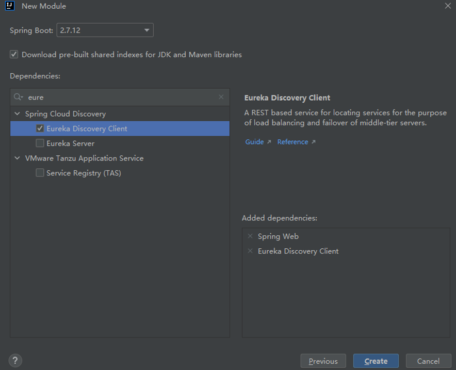Check the Eureka Server checkbox
This screenshot has width=456, height=370.
click(x=40, y=143)
